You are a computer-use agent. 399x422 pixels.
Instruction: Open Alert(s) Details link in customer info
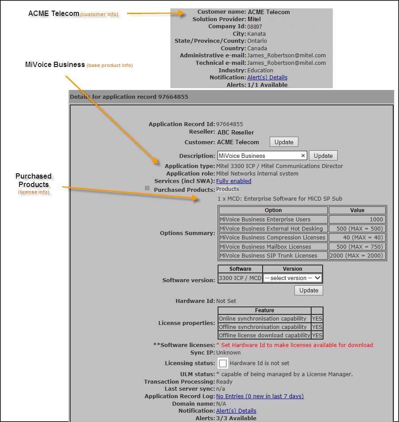pos(267,78)
